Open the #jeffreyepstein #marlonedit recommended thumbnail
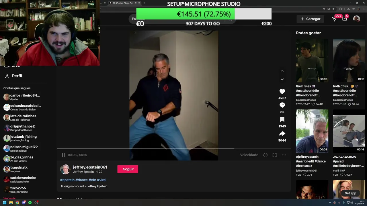 point(312,131)
